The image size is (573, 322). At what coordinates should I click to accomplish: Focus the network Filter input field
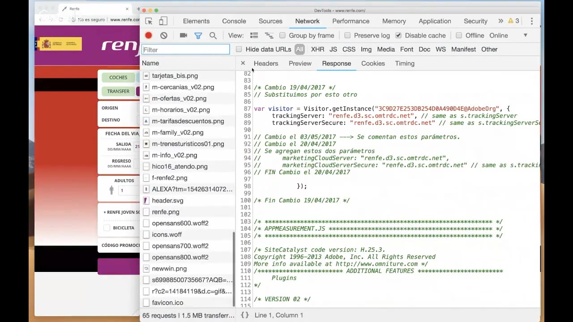click(185, 49)
